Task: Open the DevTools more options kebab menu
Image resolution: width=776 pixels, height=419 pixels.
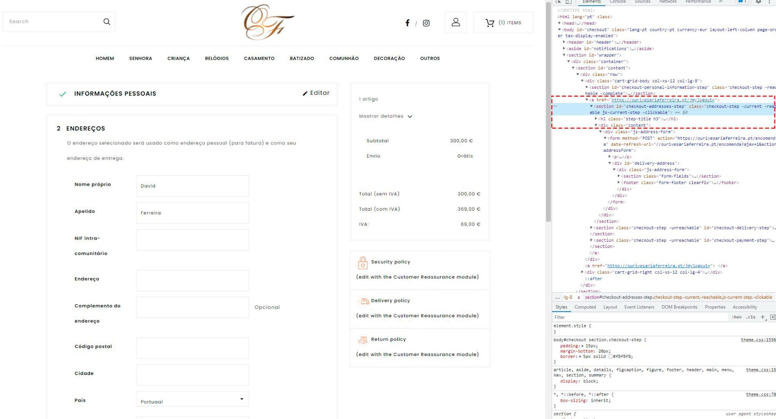Action: point(770,2)
